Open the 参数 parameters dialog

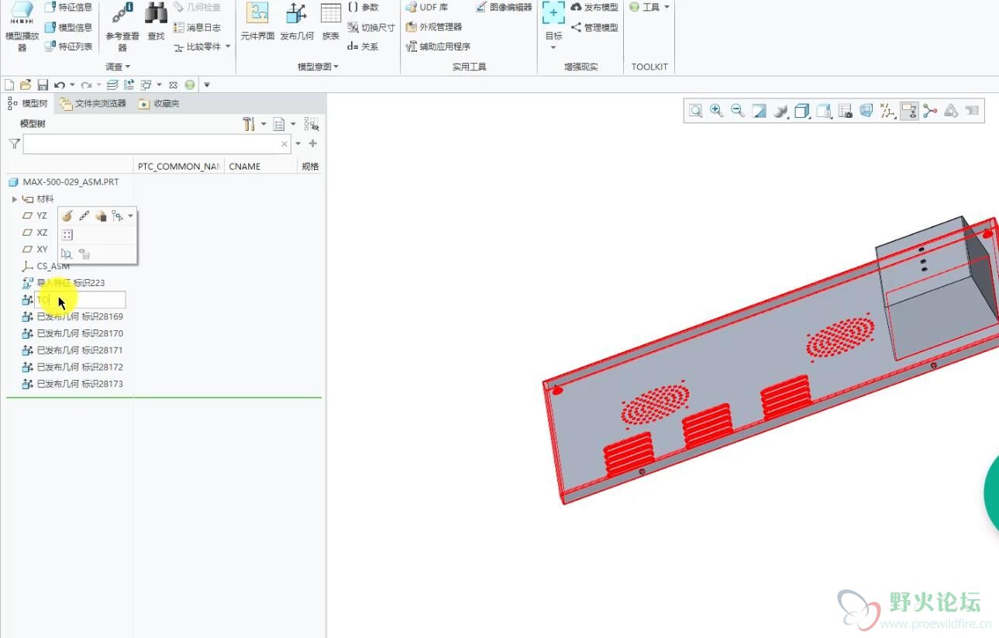click(x=363, y=8)
